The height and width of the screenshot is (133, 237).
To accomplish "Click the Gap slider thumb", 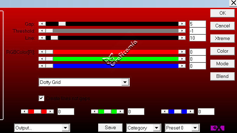I will click(x=62, y=24).
